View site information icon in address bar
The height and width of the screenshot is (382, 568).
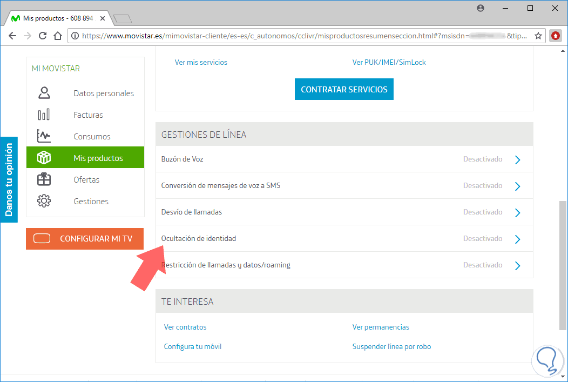(75, 36)
